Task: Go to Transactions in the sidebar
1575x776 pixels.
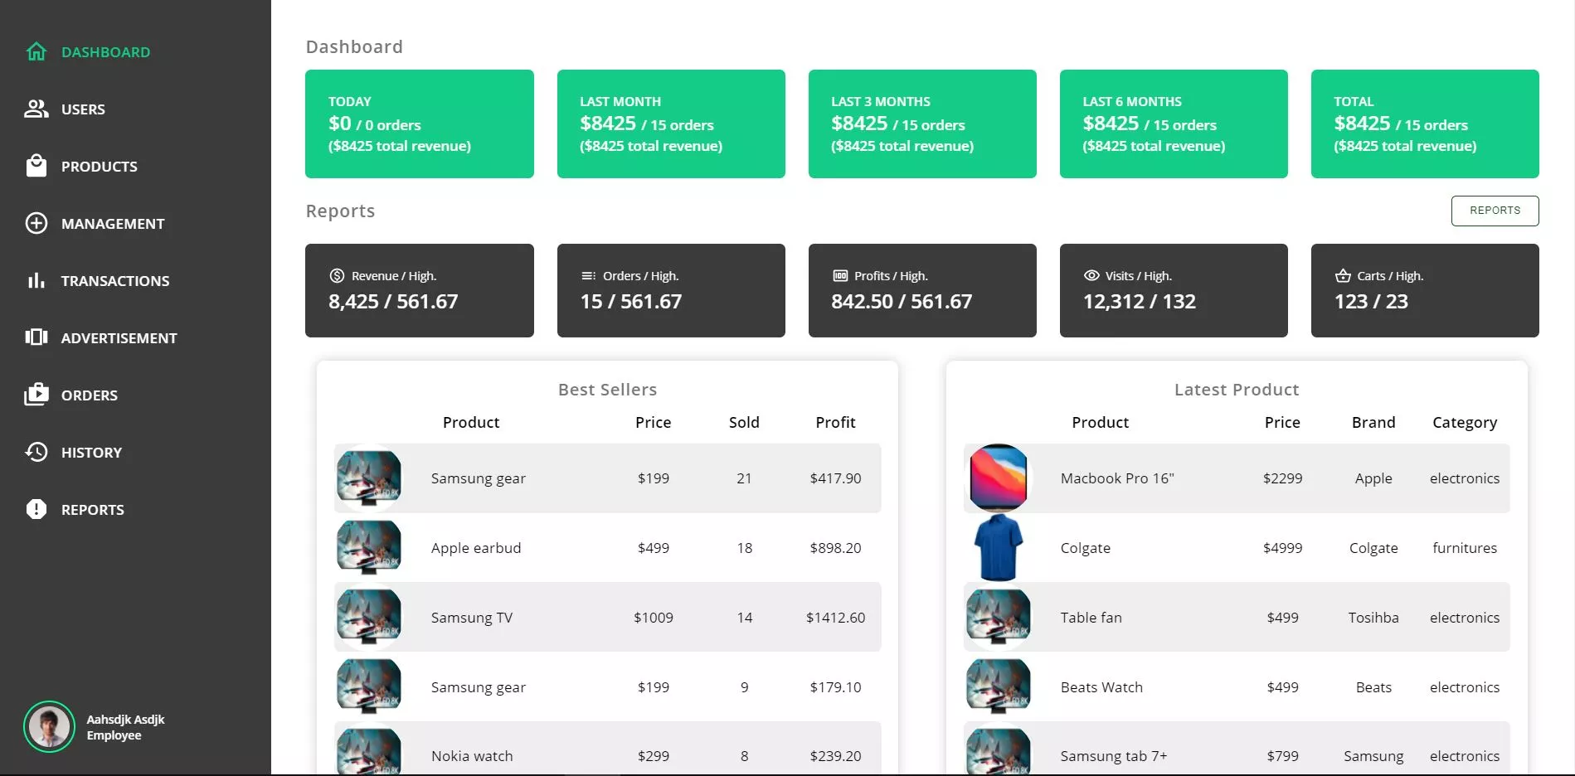Action: pyautogui.click(x=114, y=281)
